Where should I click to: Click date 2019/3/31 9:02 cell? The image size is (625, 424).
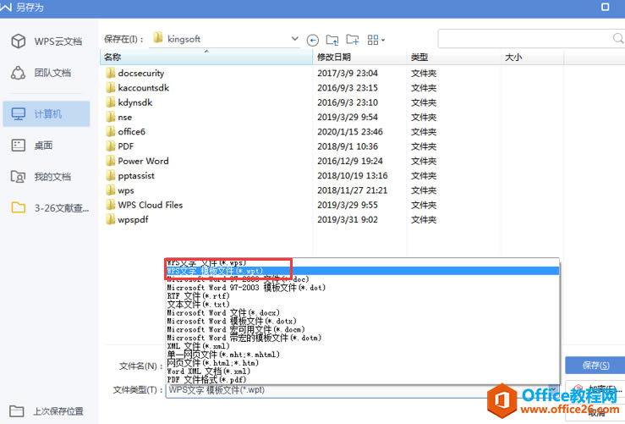pos(348,220)
